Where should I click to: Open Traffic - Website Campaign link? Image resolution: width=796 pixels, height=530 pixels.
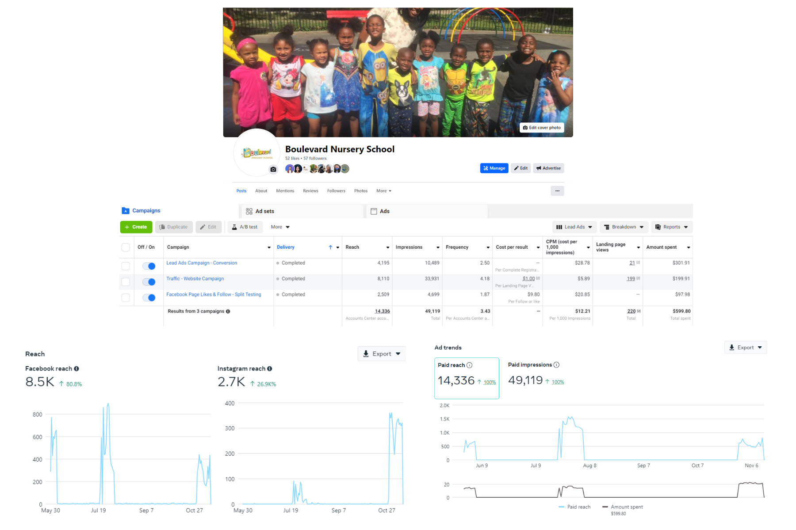[x=195, y=279]
